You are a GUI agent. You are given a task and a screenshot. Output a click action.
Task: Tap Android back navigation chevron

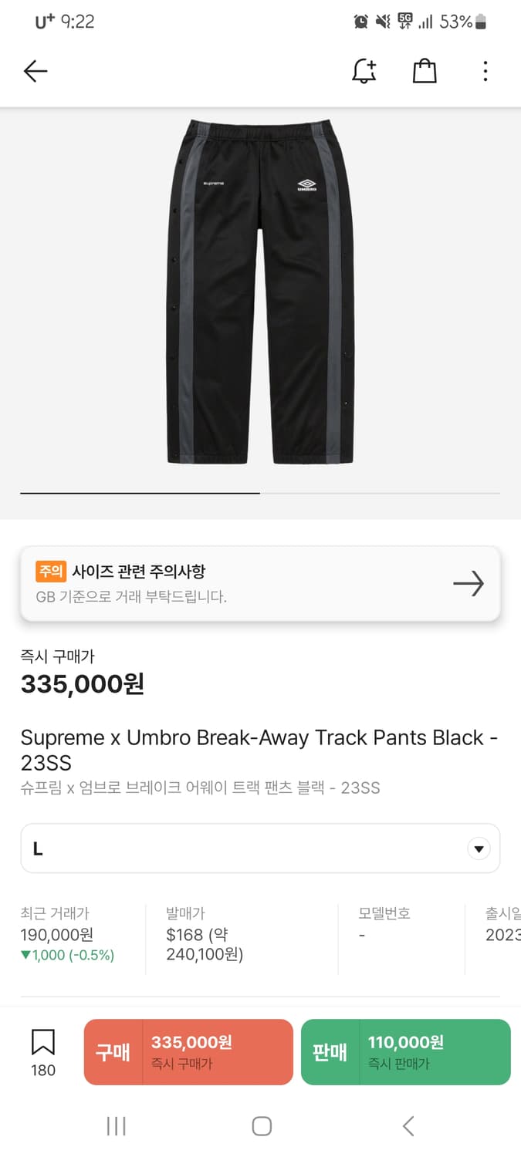click(408, 1126)
